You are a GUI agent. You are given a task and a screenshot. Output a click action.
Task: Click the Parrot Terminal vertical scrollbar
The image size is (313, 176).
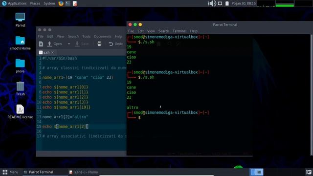(311, 95)
